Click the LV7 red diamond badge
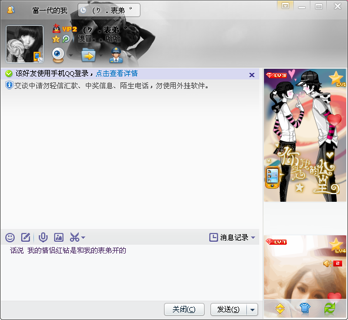 click(x=276, y=242)
